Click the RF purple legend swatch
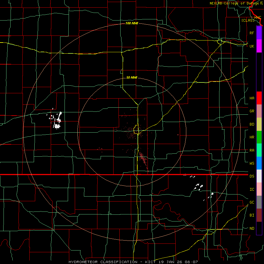This screenshot has height=264, width=264. [x=259, y=33]
